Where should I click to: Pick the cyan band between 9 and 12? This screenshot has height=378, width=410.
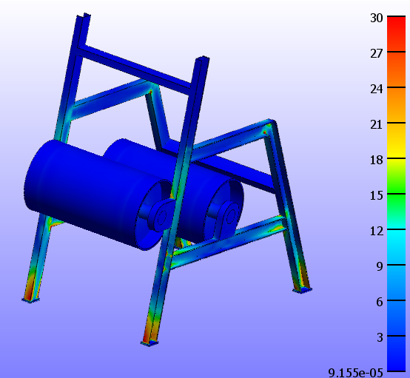396,247
